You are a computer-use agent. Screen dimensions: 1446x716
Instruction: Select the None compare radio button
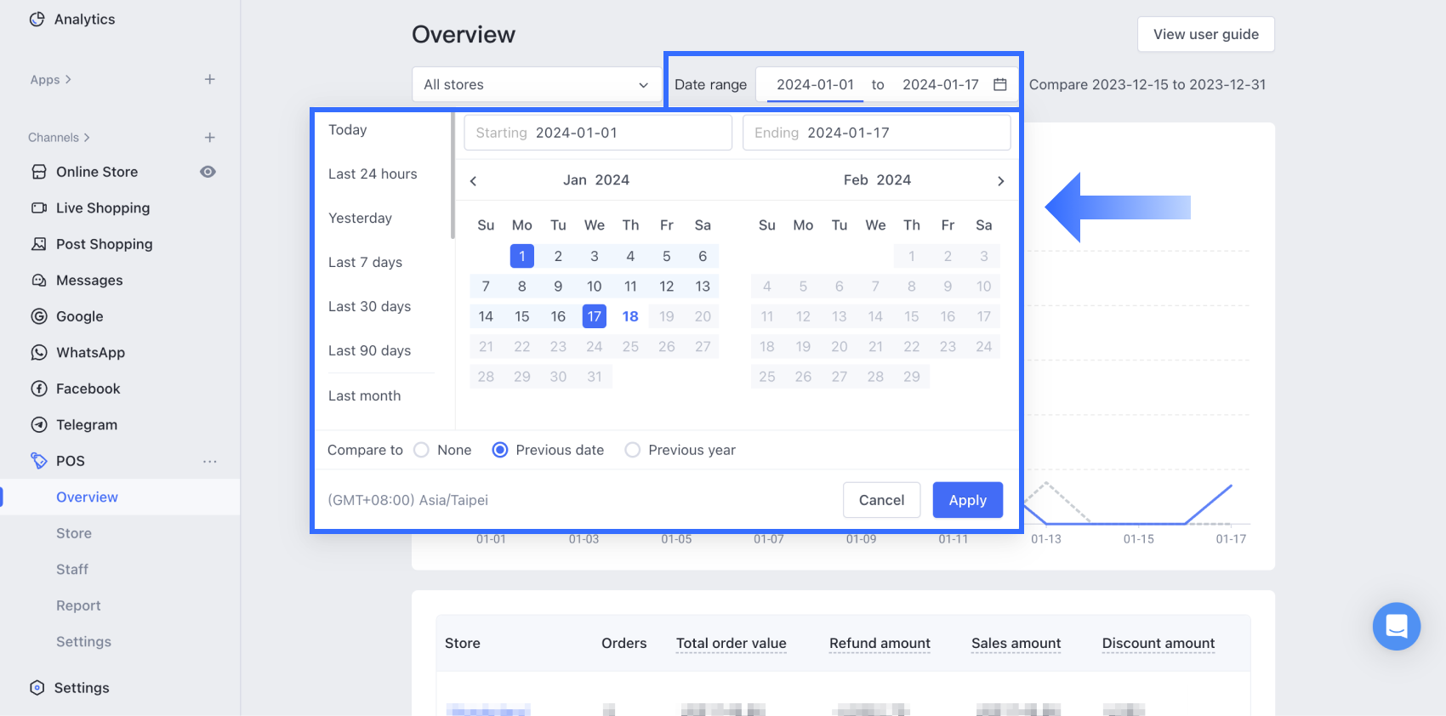click(422, 450)
